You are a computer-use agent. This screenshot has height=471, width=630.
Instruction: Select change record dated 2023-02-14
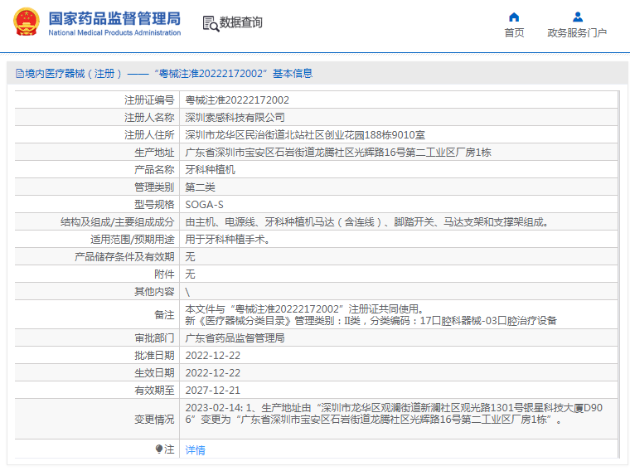tap(394, 414)
